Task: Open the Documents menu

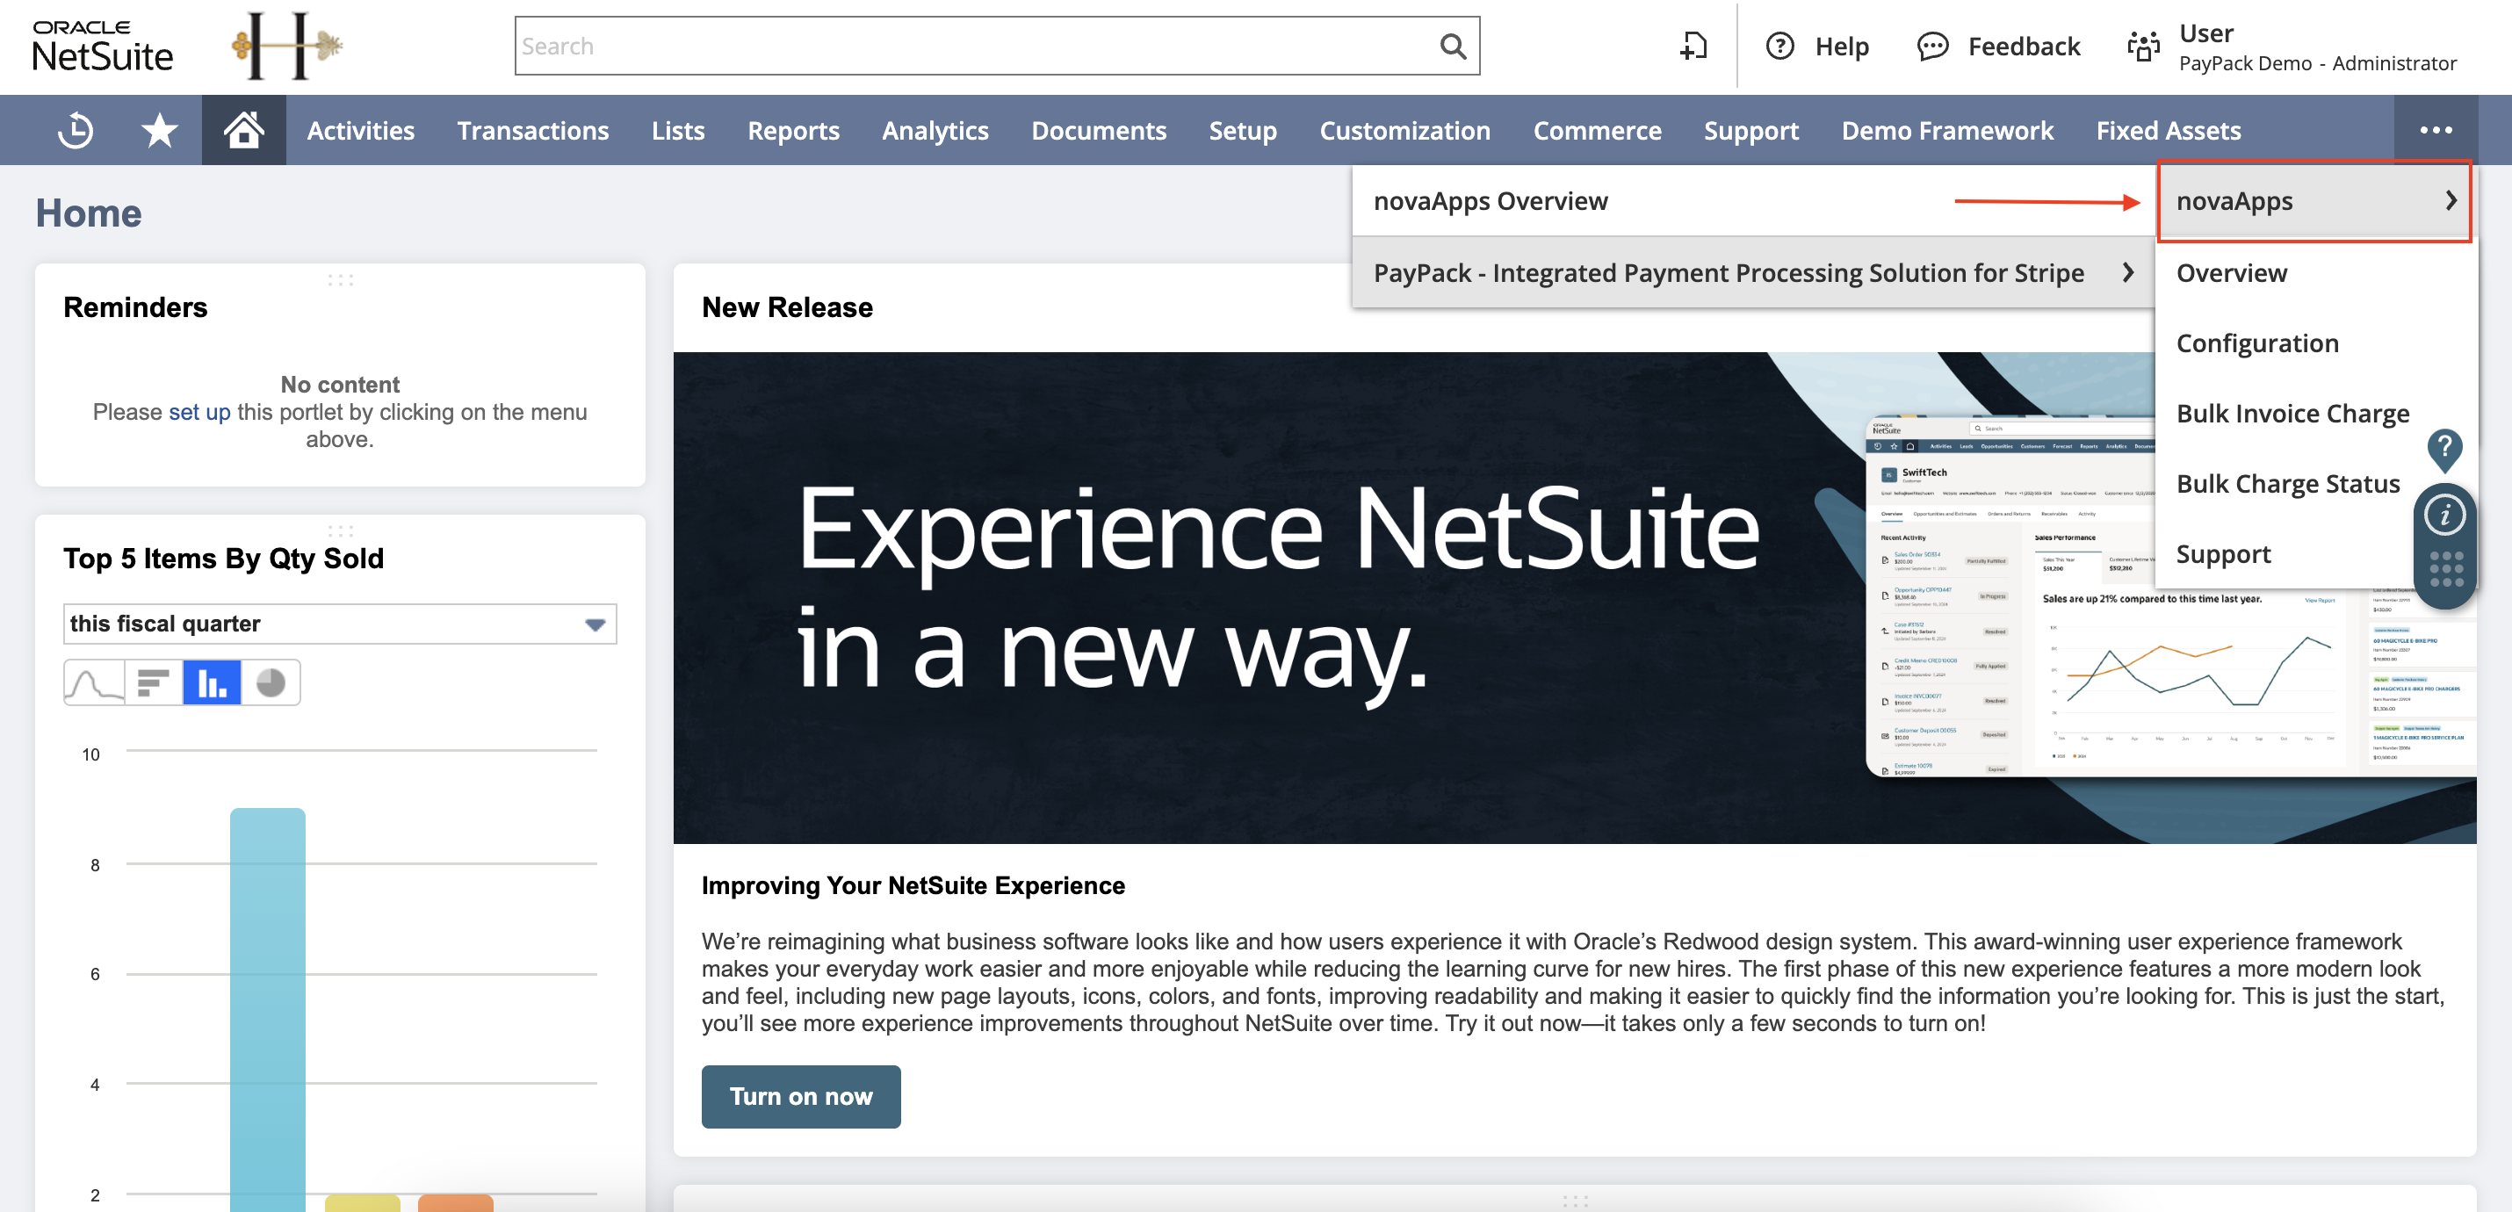Action: point(1098,130)
